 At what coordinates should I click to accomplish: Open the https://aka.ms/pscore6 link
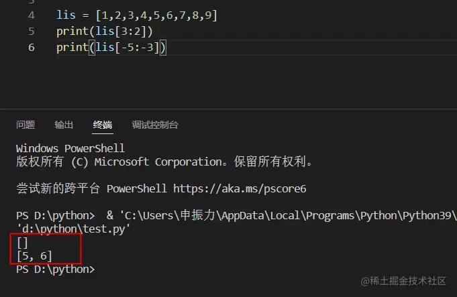pyautogui.click(x=240, y=188)
